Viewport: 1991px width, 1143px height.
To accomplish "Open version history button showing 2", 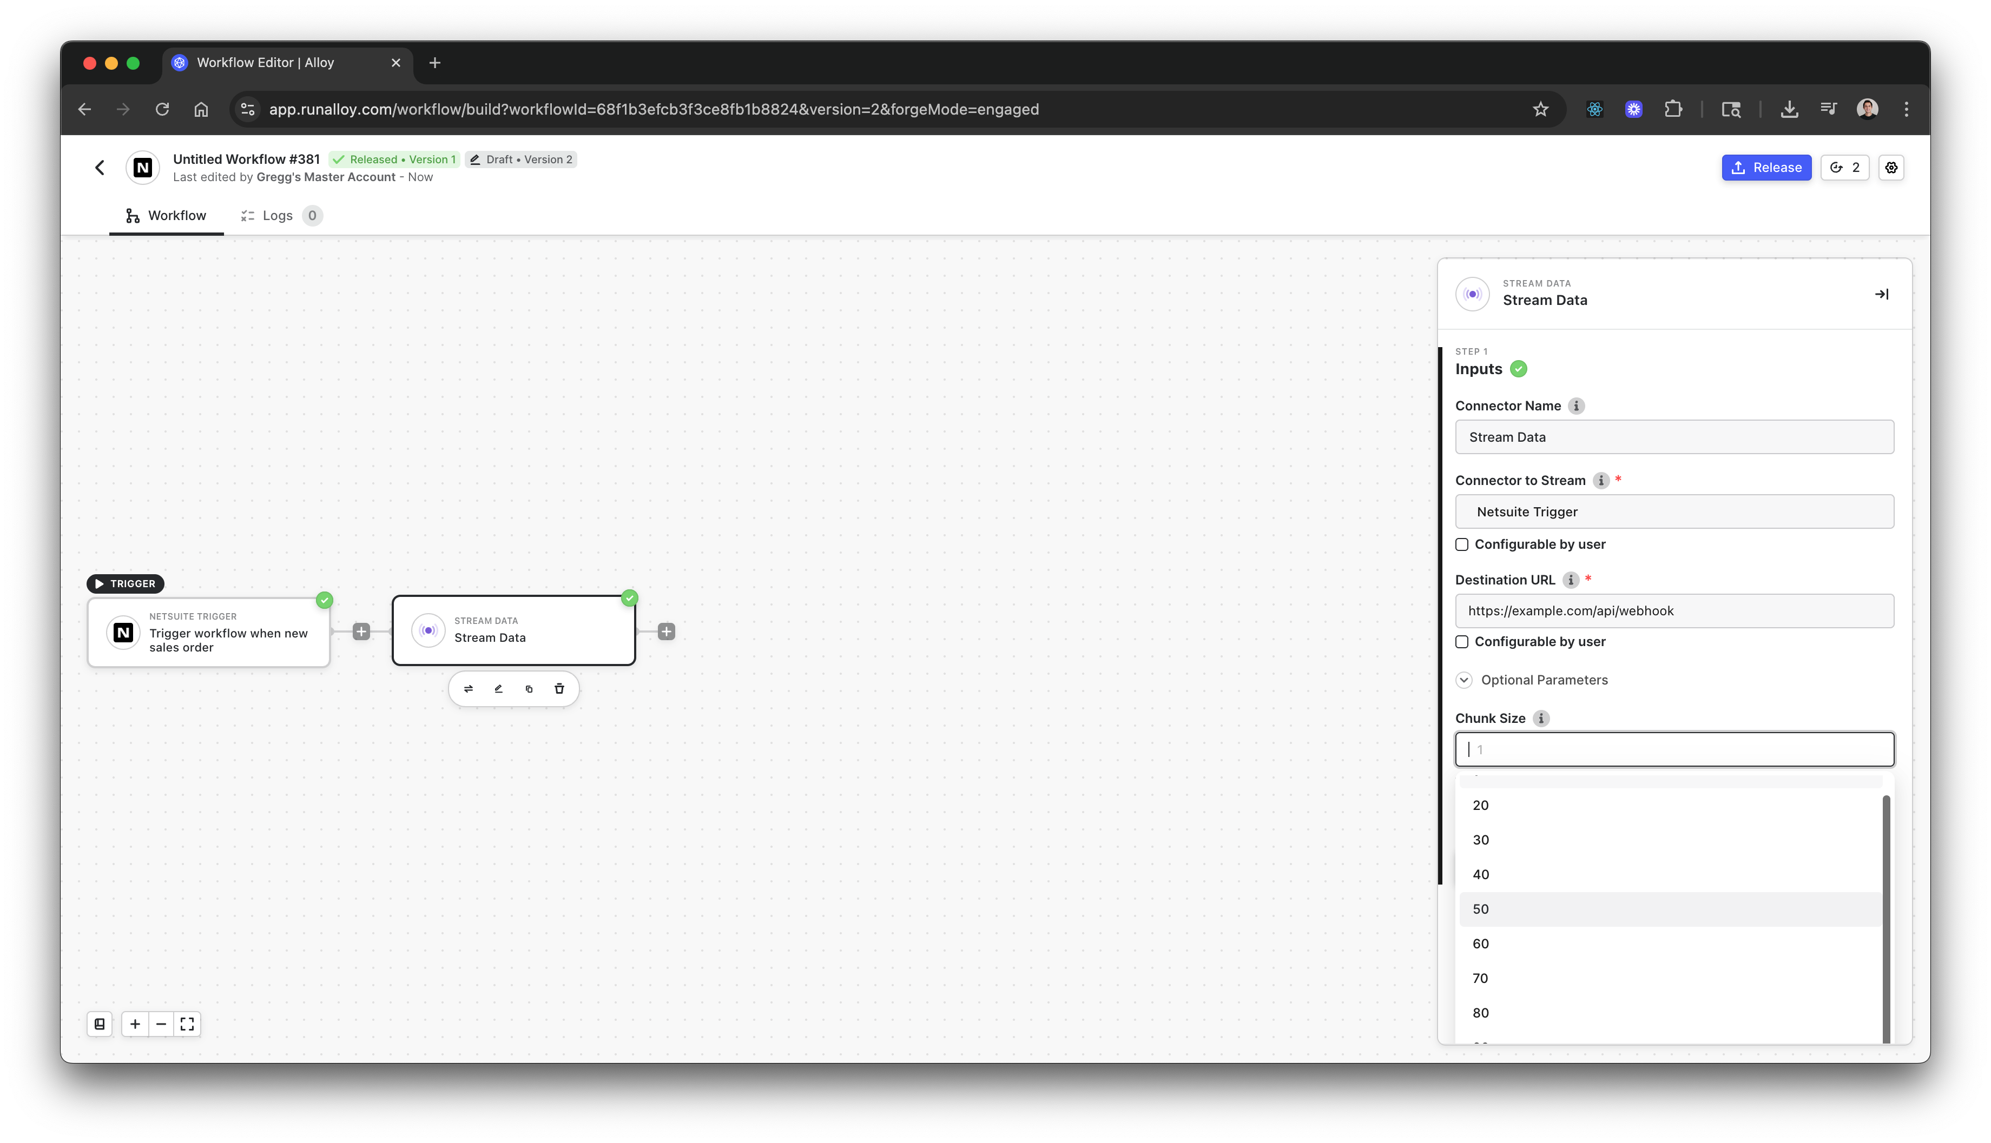I will [x=1844, y=167].
